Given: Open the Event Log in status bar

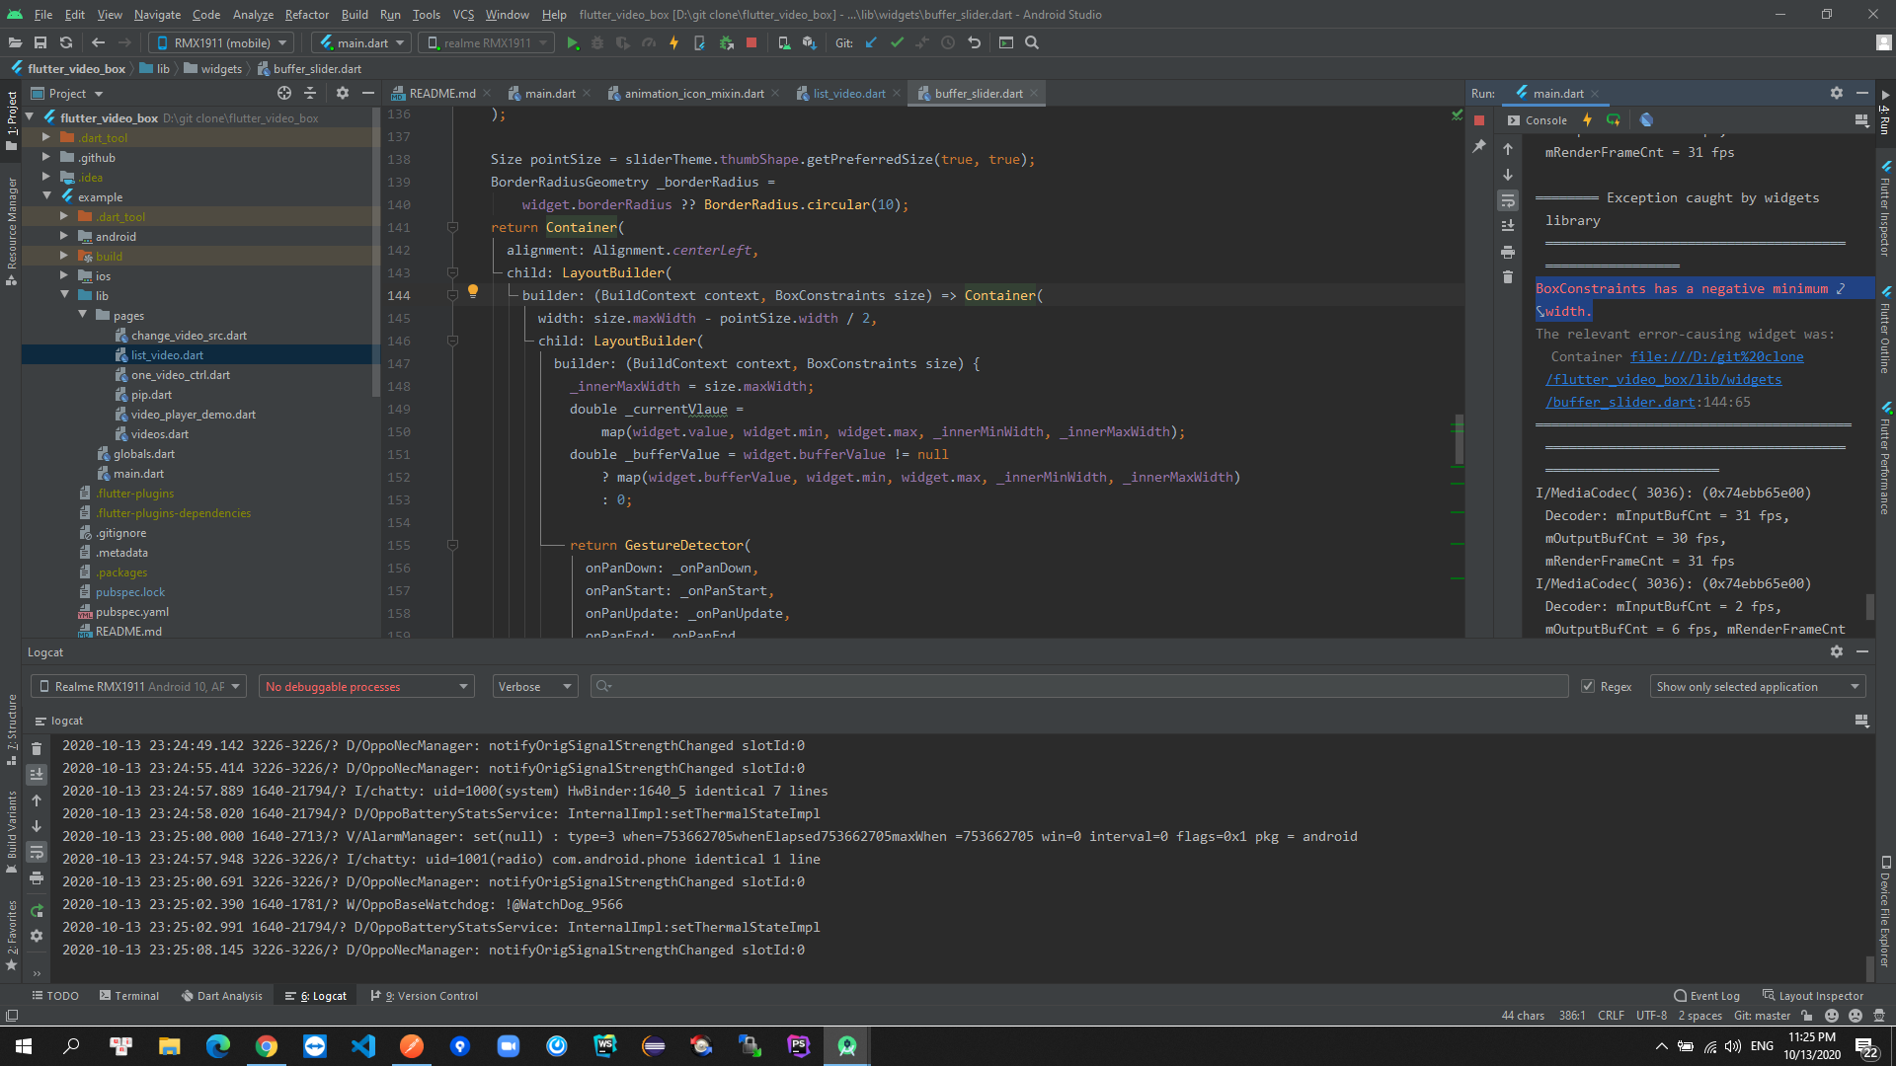Looking at the screenshot, I should coord(1706,995).
